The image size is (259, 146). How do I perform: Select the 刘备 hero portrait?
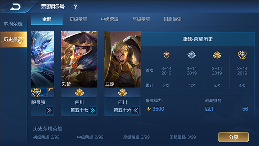point(79,59)
